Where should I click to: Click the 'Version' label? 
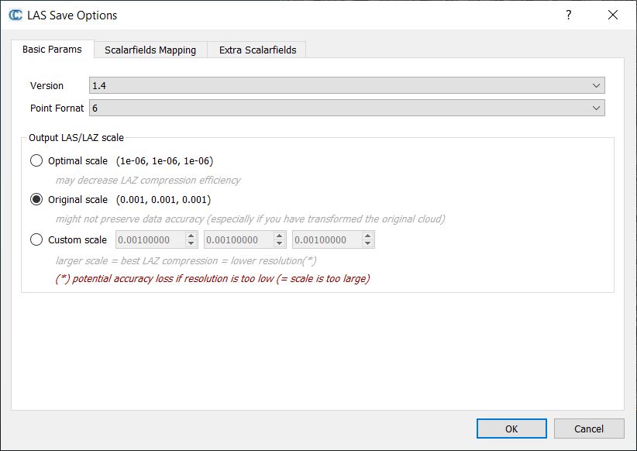(46, 86)
